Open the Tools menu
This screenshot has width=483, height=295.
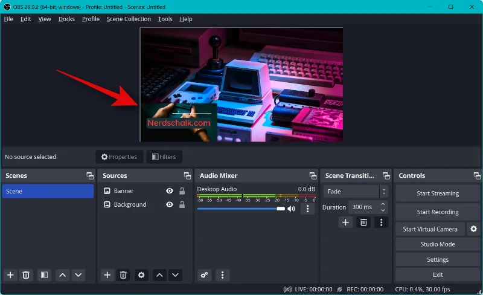click(x=165, y=19)
